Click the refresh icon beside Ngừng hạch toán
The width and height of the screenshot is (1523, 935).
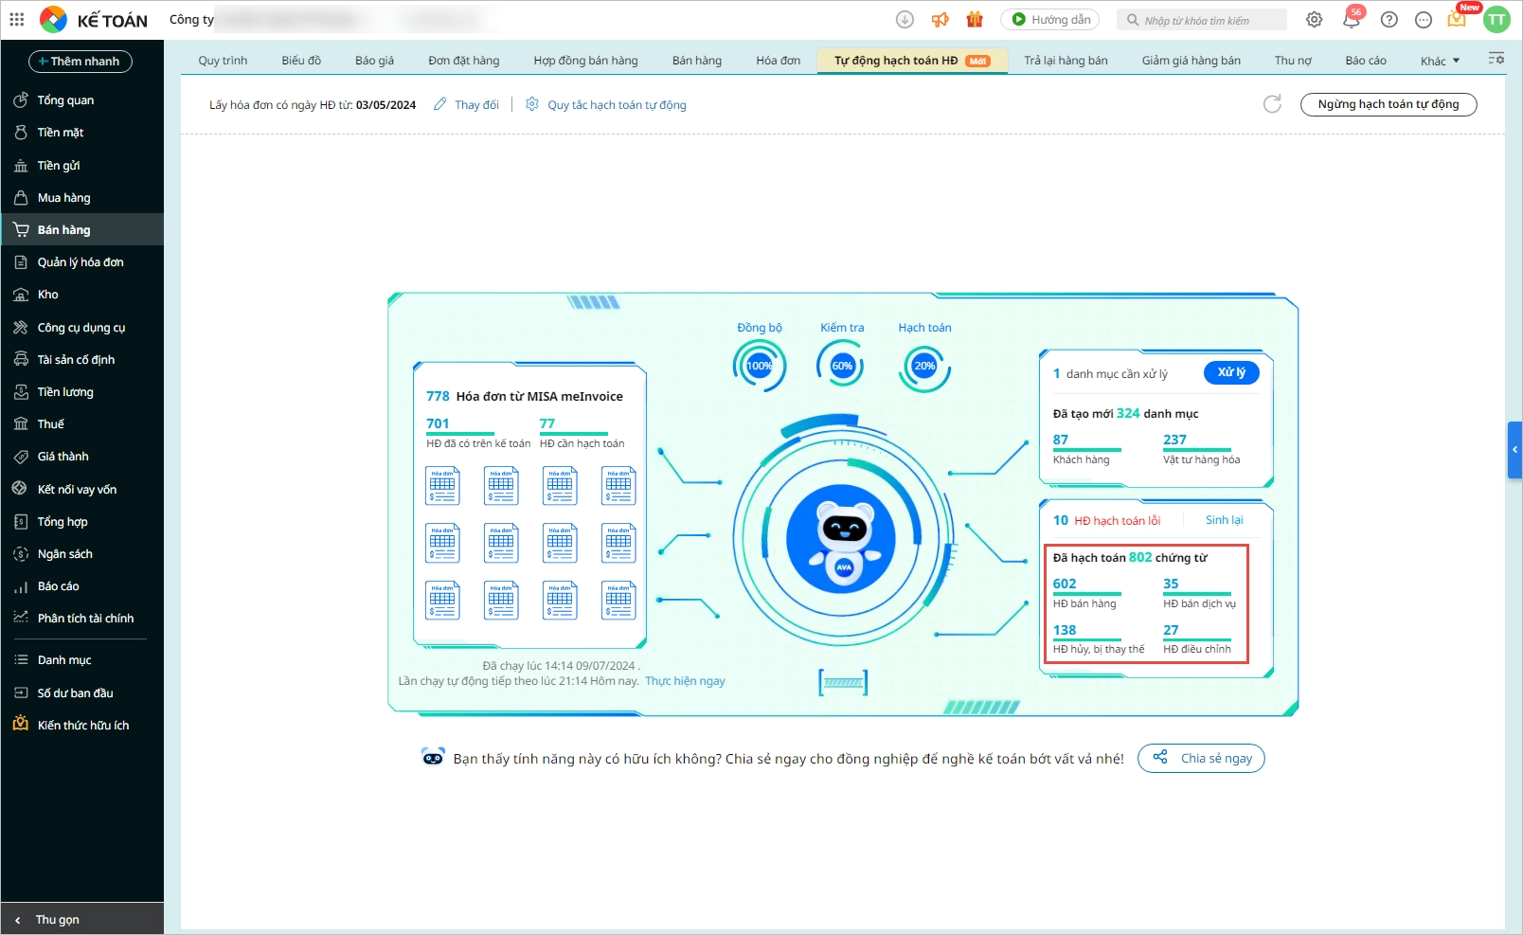[x=1272, y=104]
